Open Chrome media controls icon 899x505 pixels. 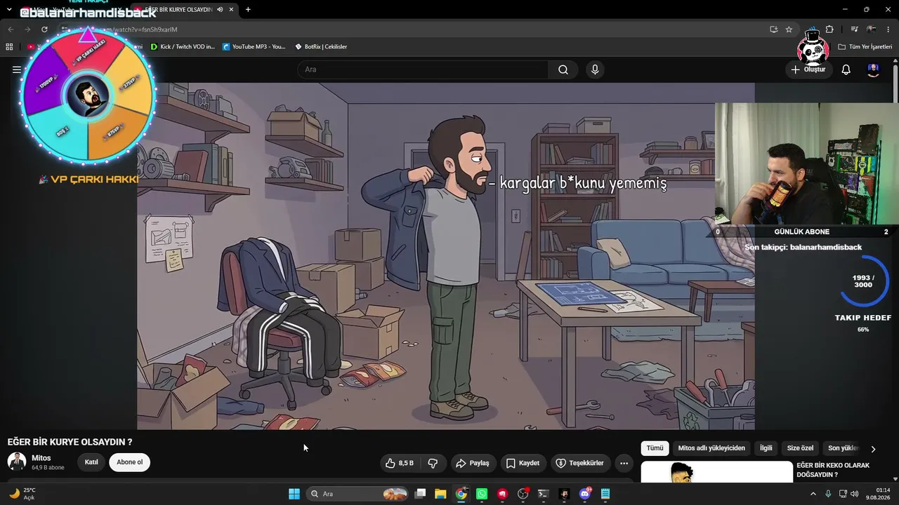[x=854, y=29]
